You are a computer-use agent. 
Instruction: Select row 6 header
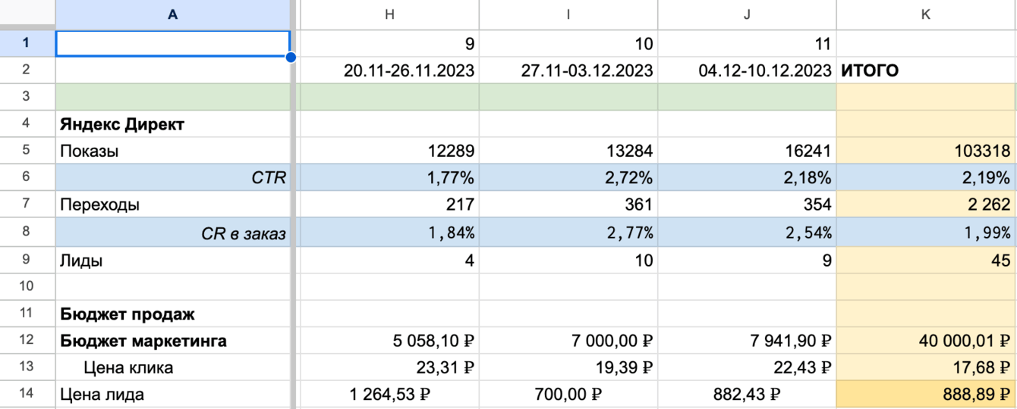pos(27,177)
